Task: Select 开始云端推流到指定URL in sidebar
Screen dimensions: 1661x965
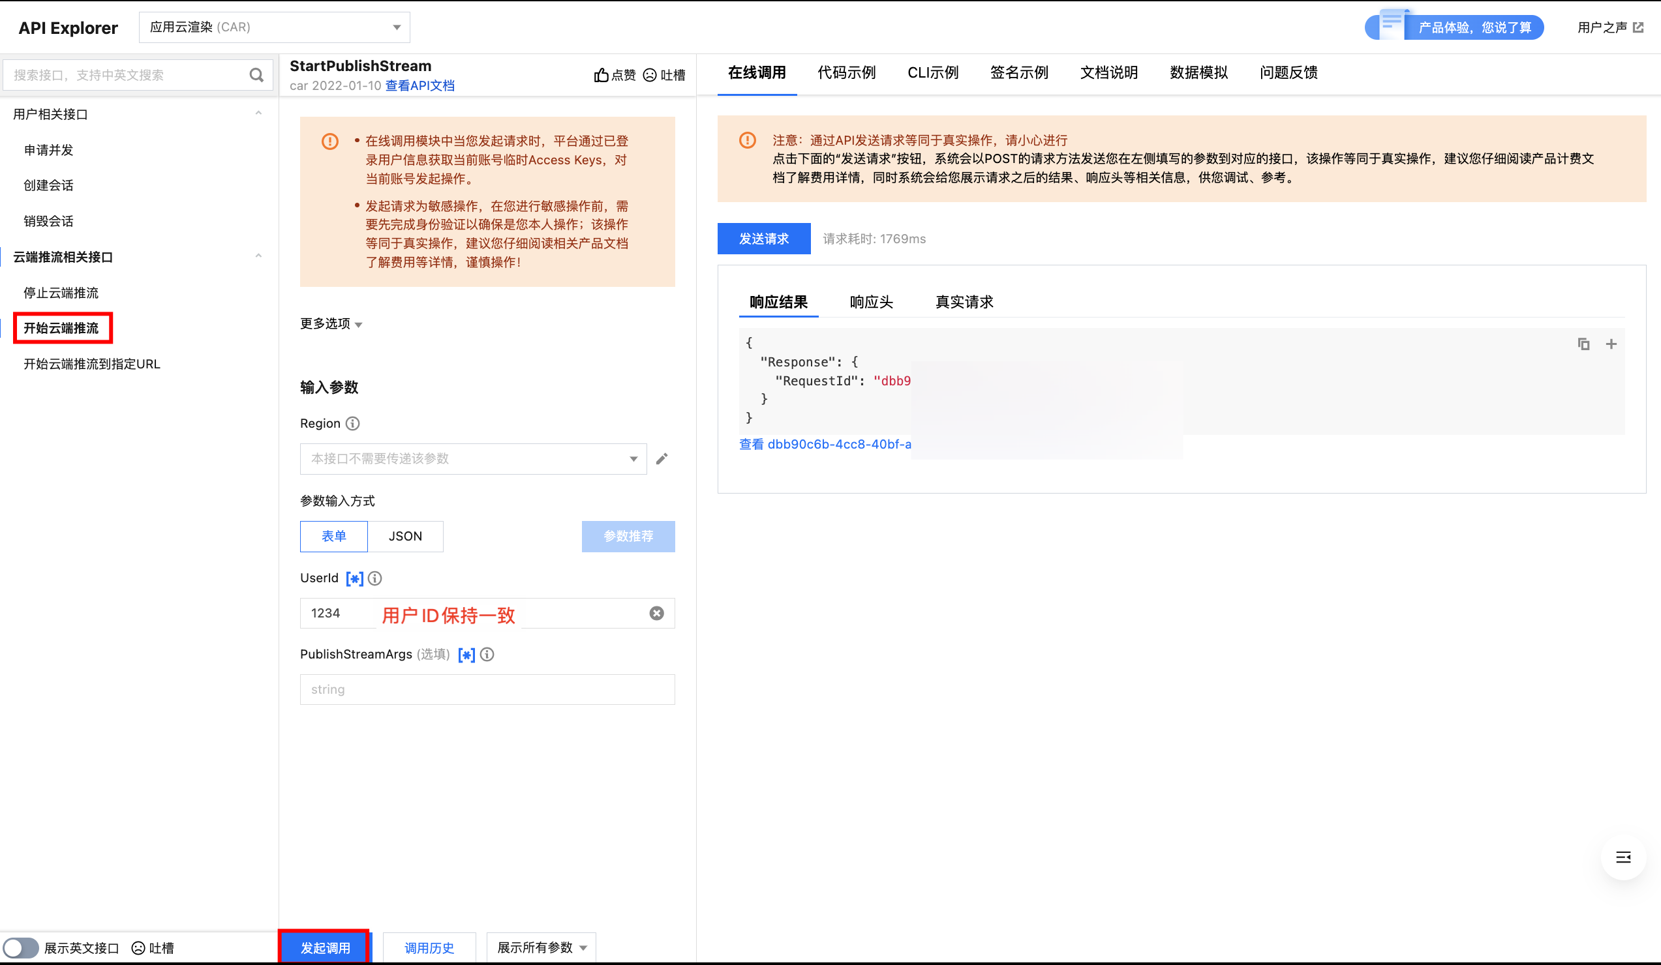Action: coord(91,364)
